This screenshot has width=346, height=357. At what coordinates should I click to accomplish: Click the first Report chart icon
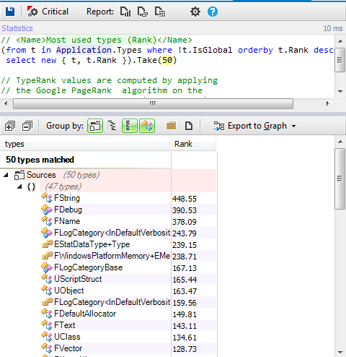coord(125,12)
